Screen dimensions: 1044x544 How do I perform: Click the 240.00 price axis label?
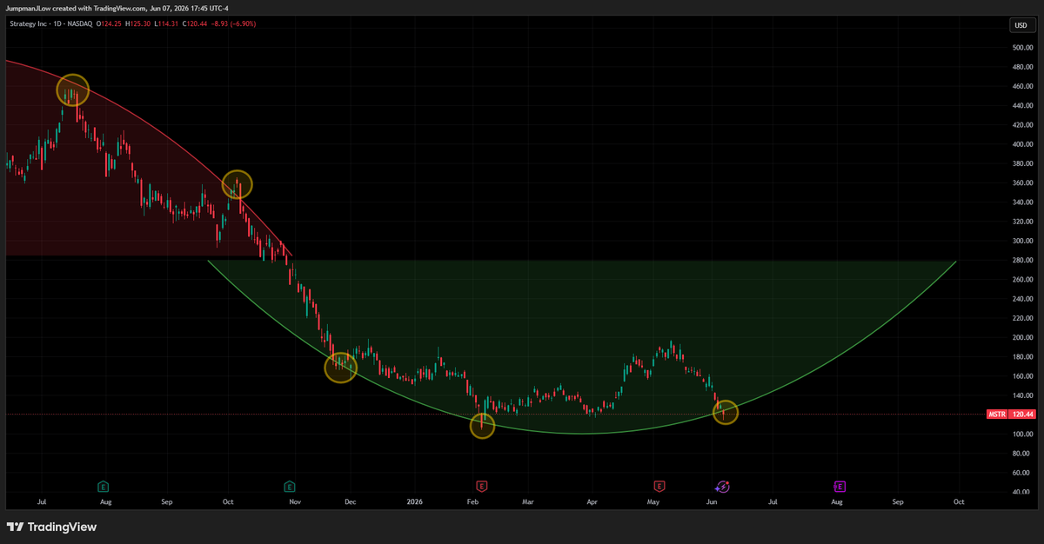[1022, 299]
